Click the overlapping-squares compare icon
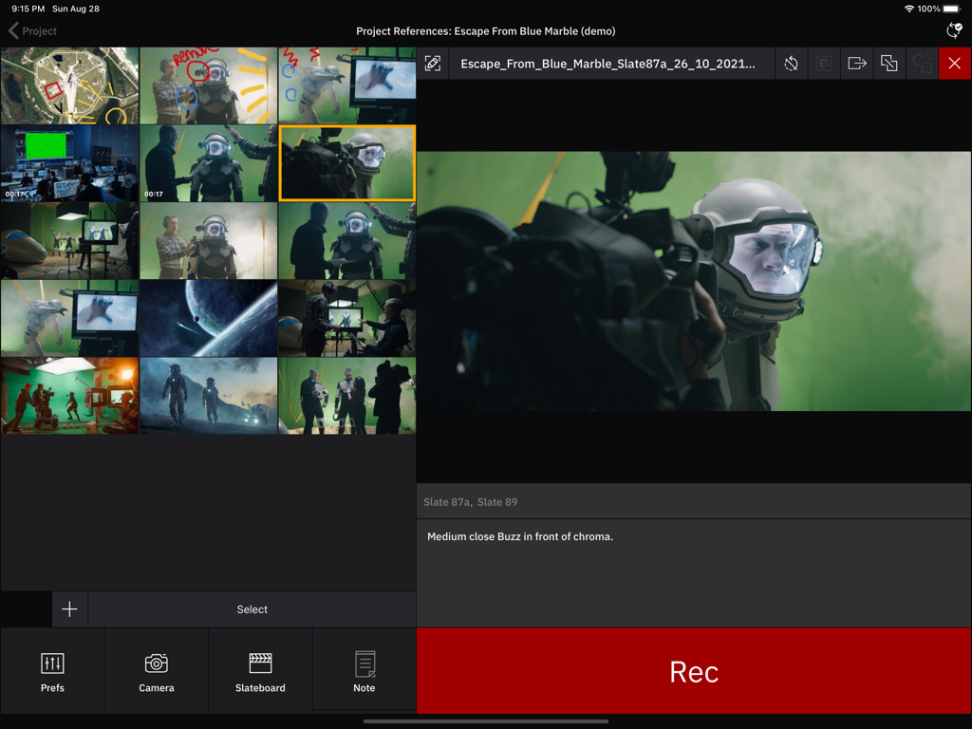 pos(888,63)
